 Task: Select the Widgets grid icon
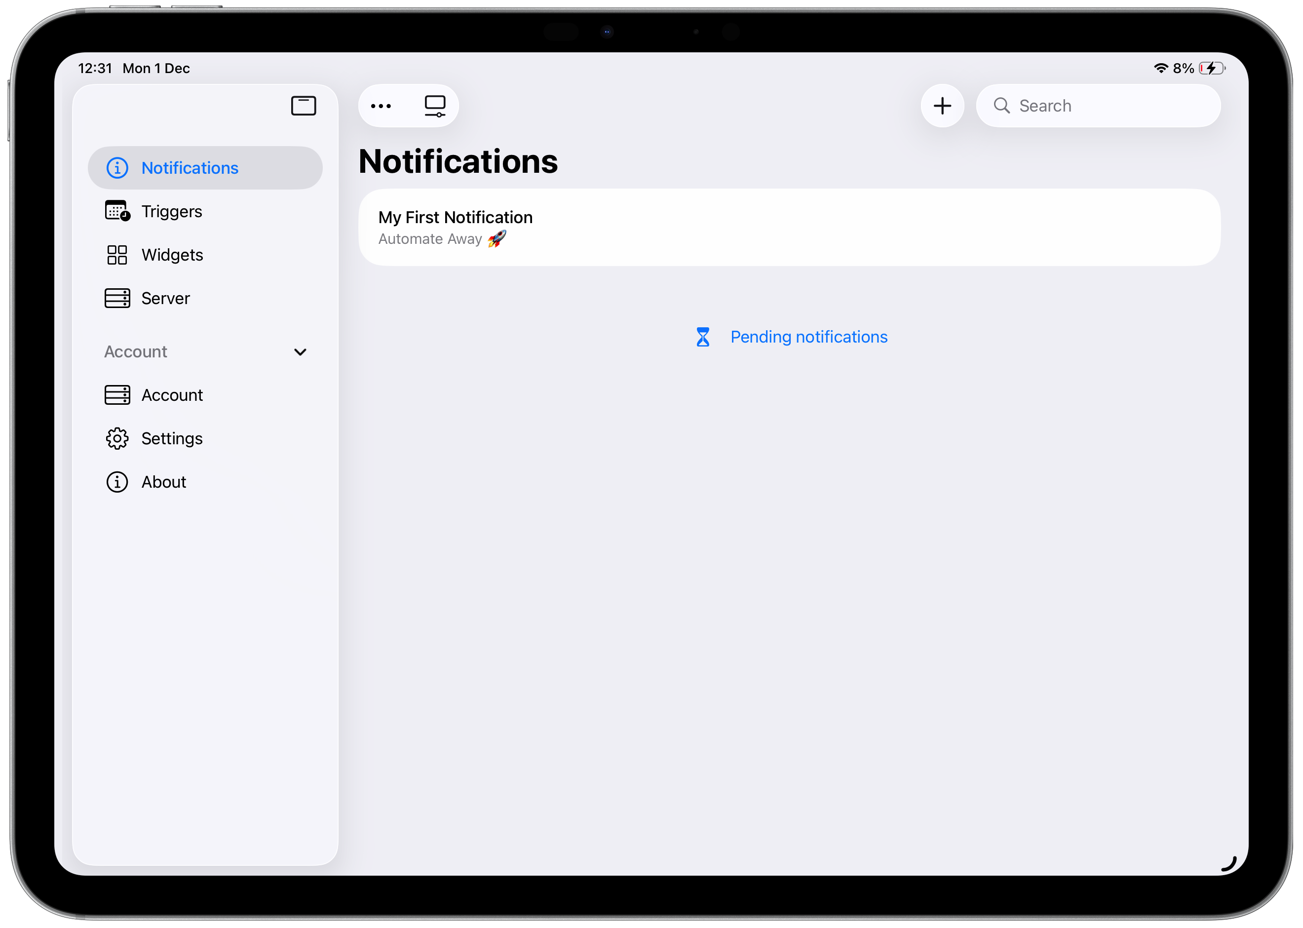pyautogui.click(x=117, y=255)
